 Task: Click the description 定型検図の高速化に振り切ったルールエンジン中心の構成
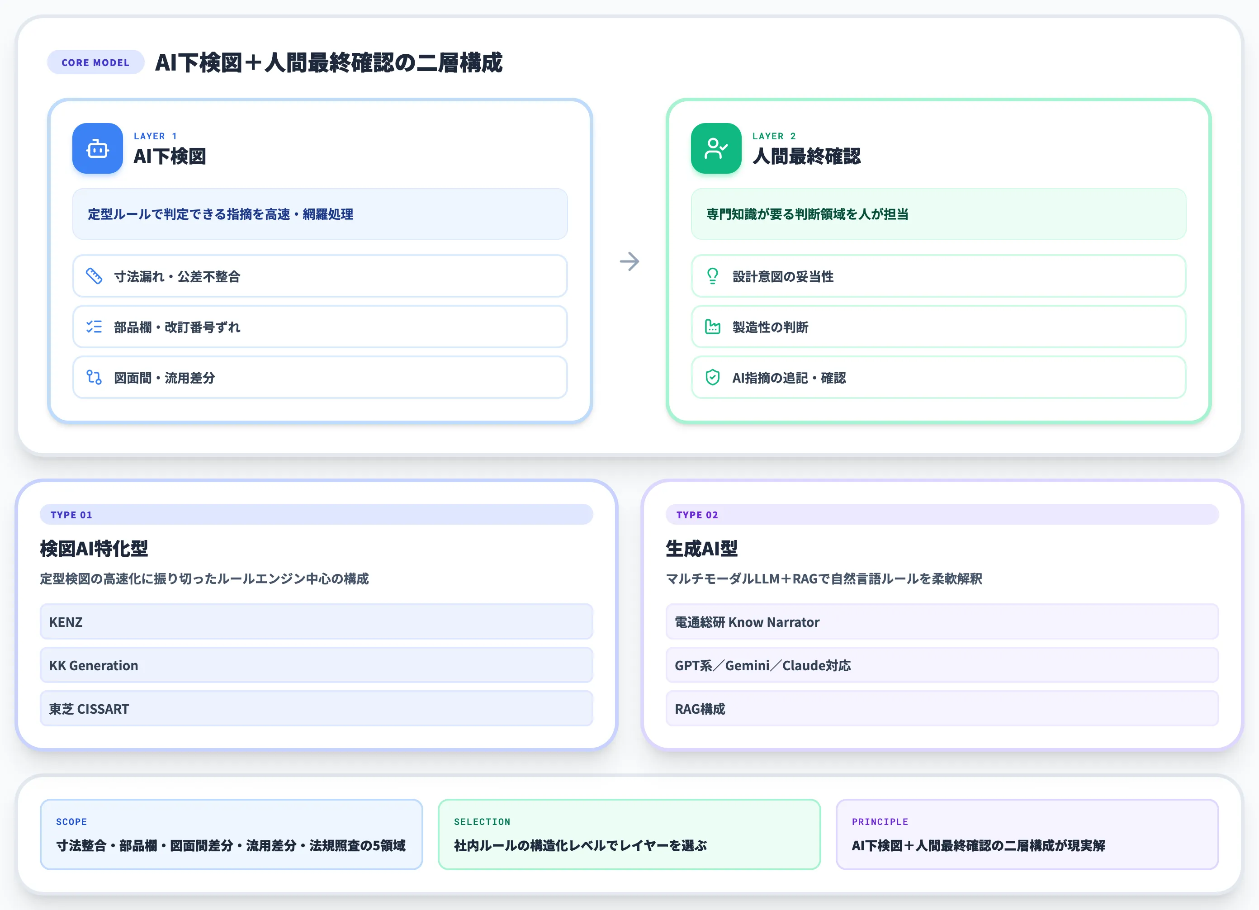coord(204,578)
